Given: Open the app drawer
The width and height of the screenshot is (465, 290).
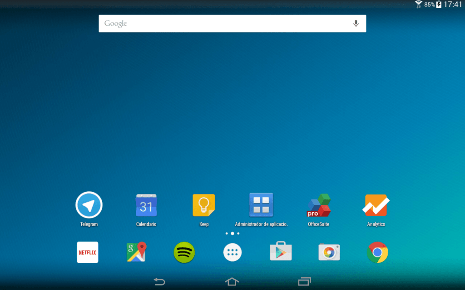Looking at the screenshot, I should (232, 252).
